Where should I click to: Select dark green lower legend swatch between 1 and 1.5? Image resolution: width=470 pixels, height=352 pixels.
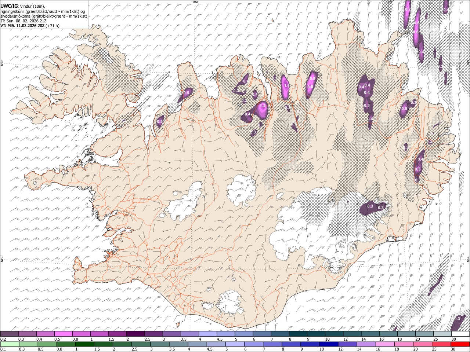[x=84, y=344]
